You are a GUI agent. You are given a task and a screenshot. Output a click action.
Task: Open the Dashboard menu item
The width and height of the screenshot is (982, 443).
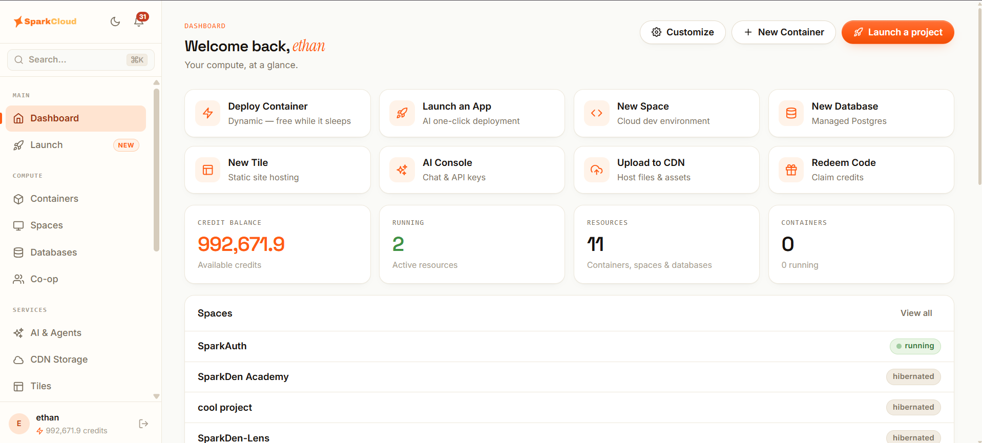point(76,118)
